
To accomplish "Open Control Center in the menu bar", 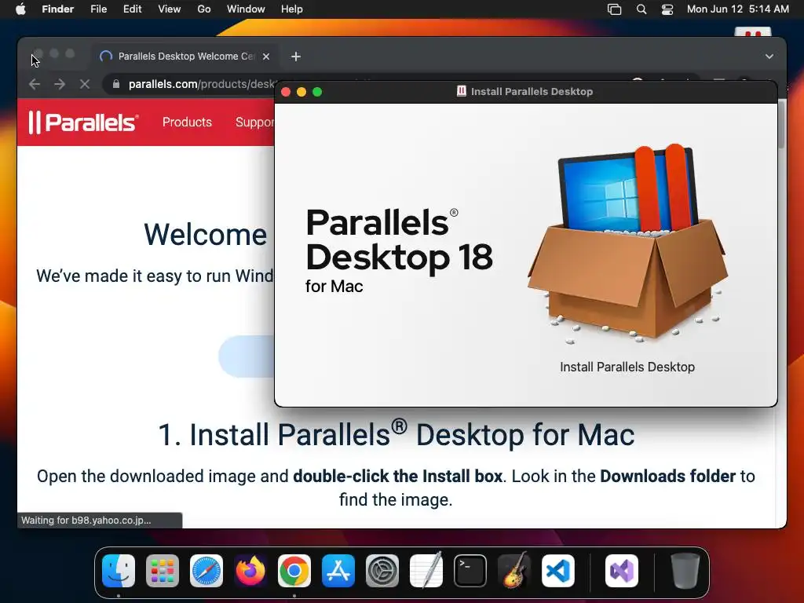I will tap(667, 9).
